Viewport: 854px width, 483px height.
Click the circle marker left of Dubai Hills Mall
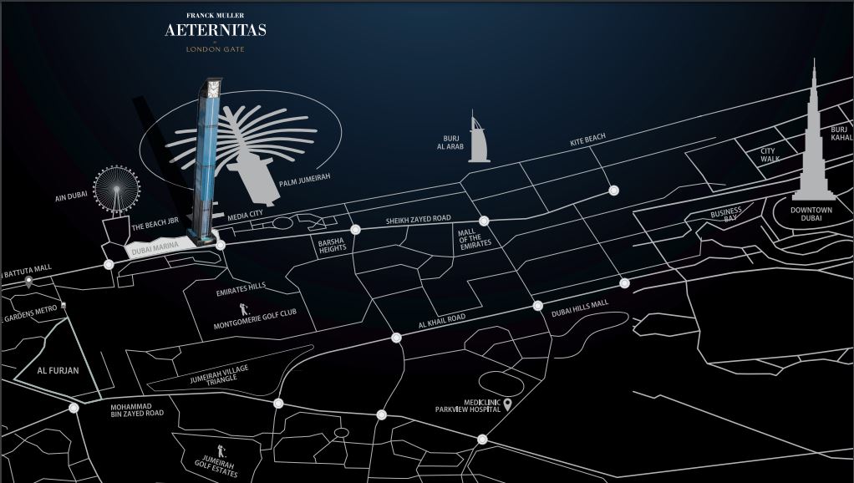tap(538, 306)
